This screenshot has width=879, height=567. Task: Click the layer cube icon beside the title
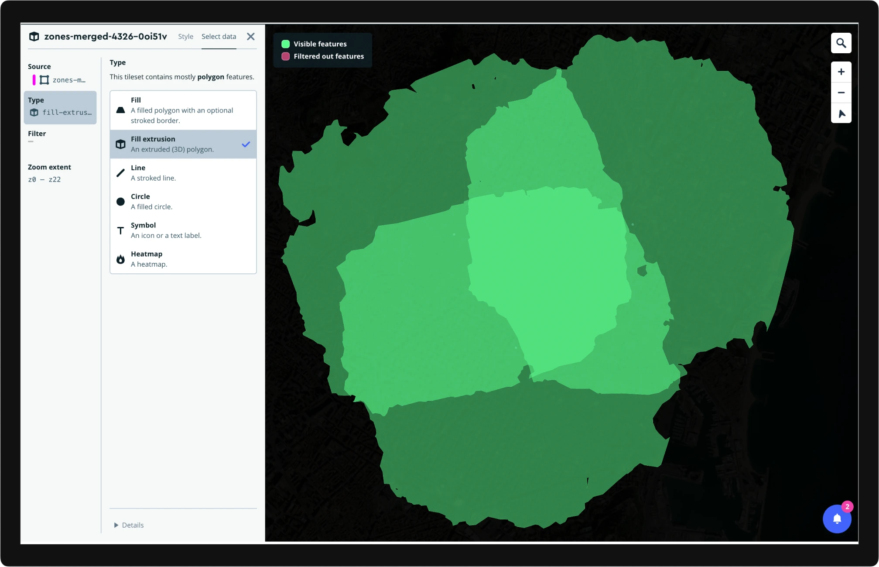(x=34, y=37)
